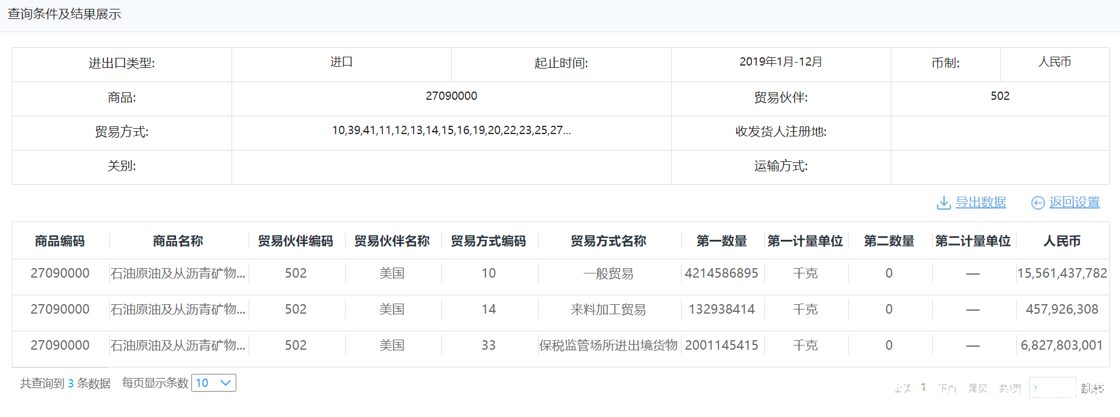Click 美国 in the code 14 row
Screen dimensions: 1120x417
coord(392,310)
